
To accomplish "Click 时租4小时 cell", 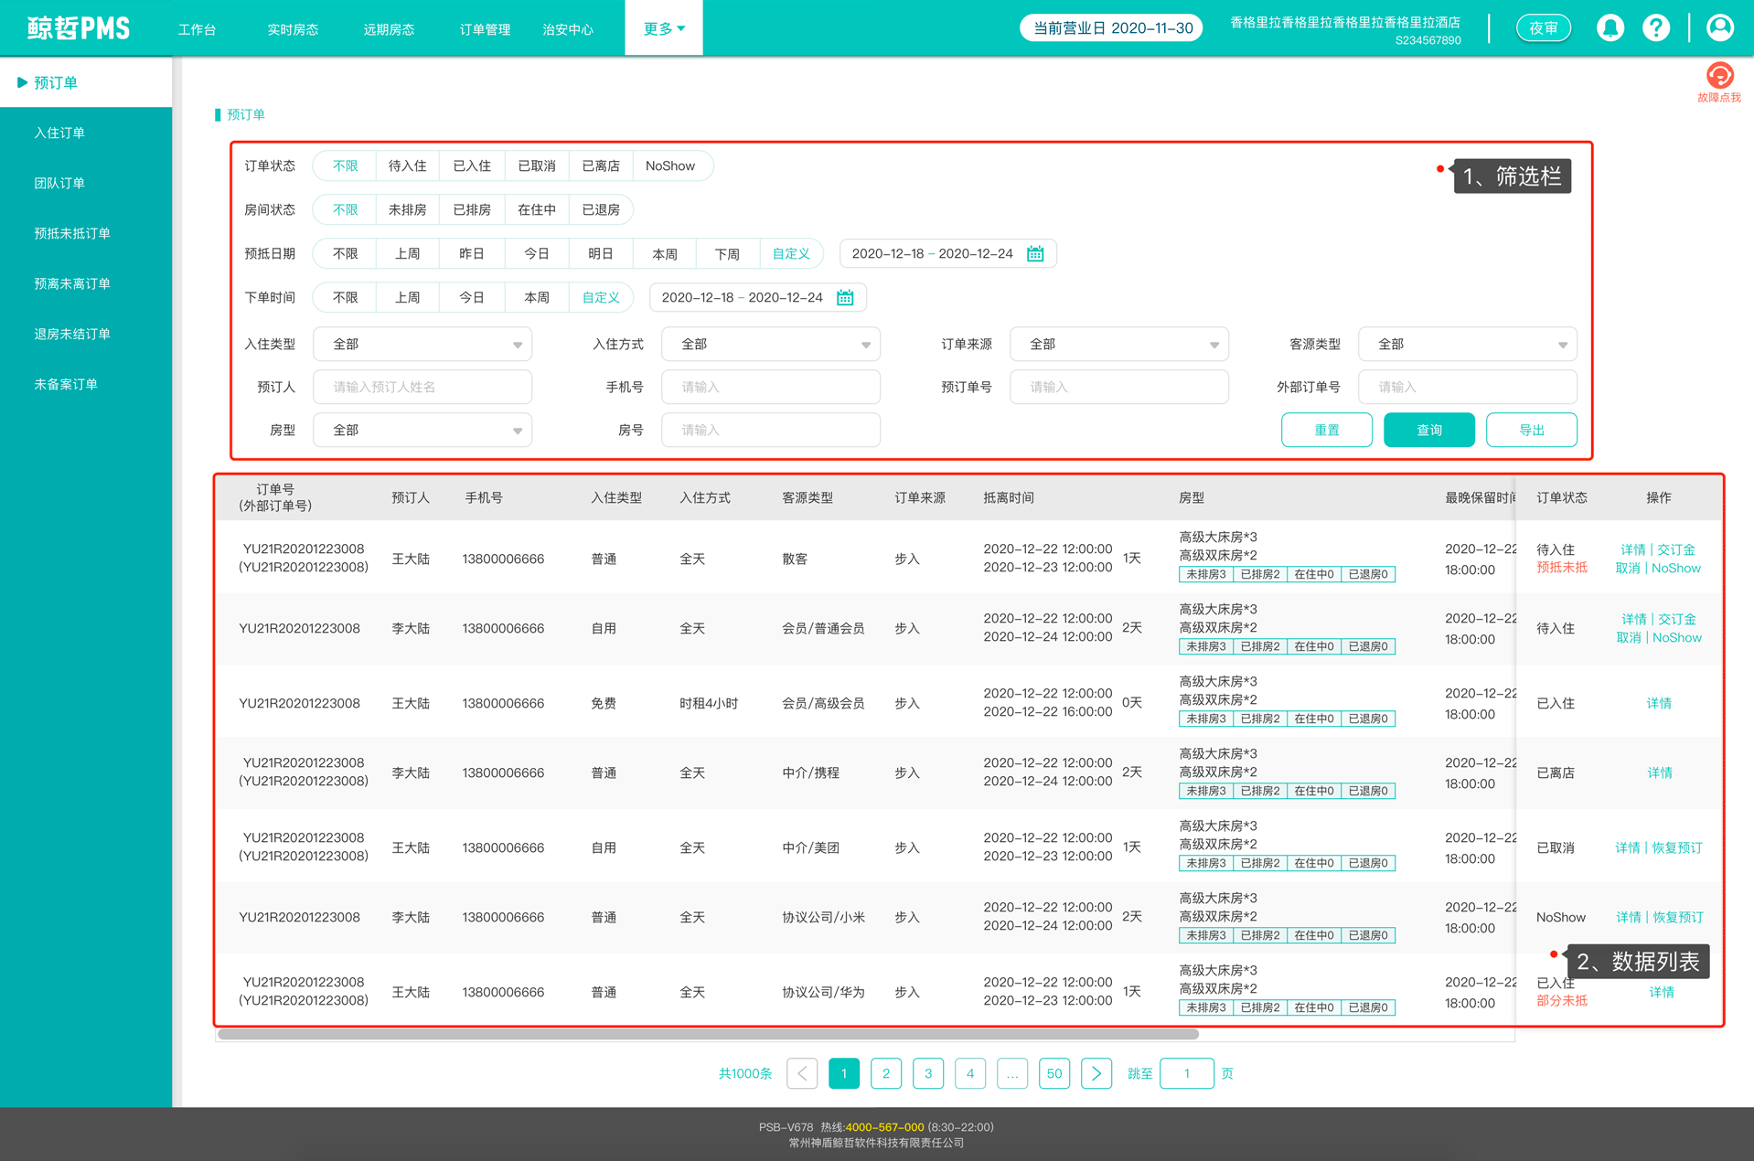I will click(709, 703).
